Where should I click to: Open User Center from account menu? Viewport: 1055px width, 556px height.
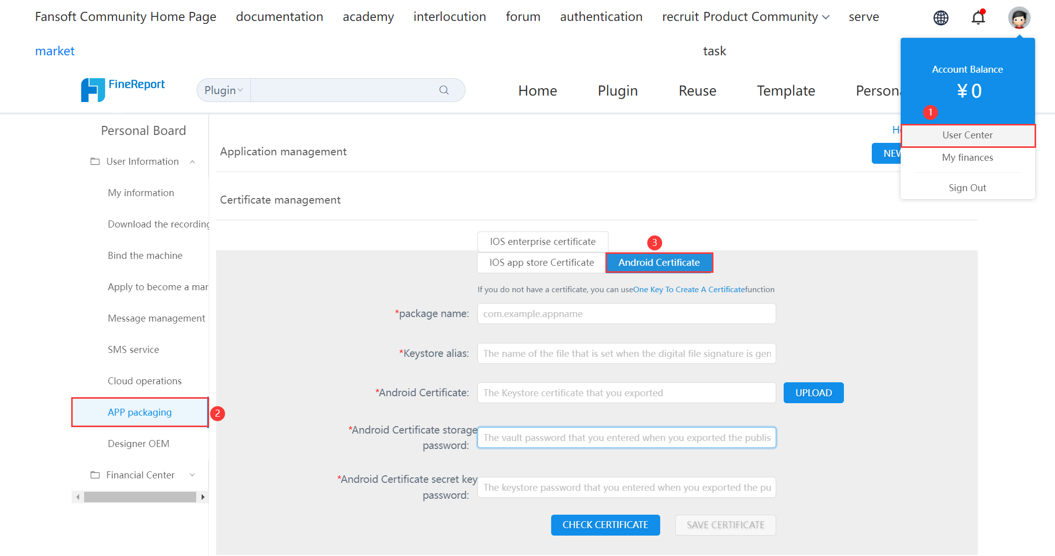point(967,135)
